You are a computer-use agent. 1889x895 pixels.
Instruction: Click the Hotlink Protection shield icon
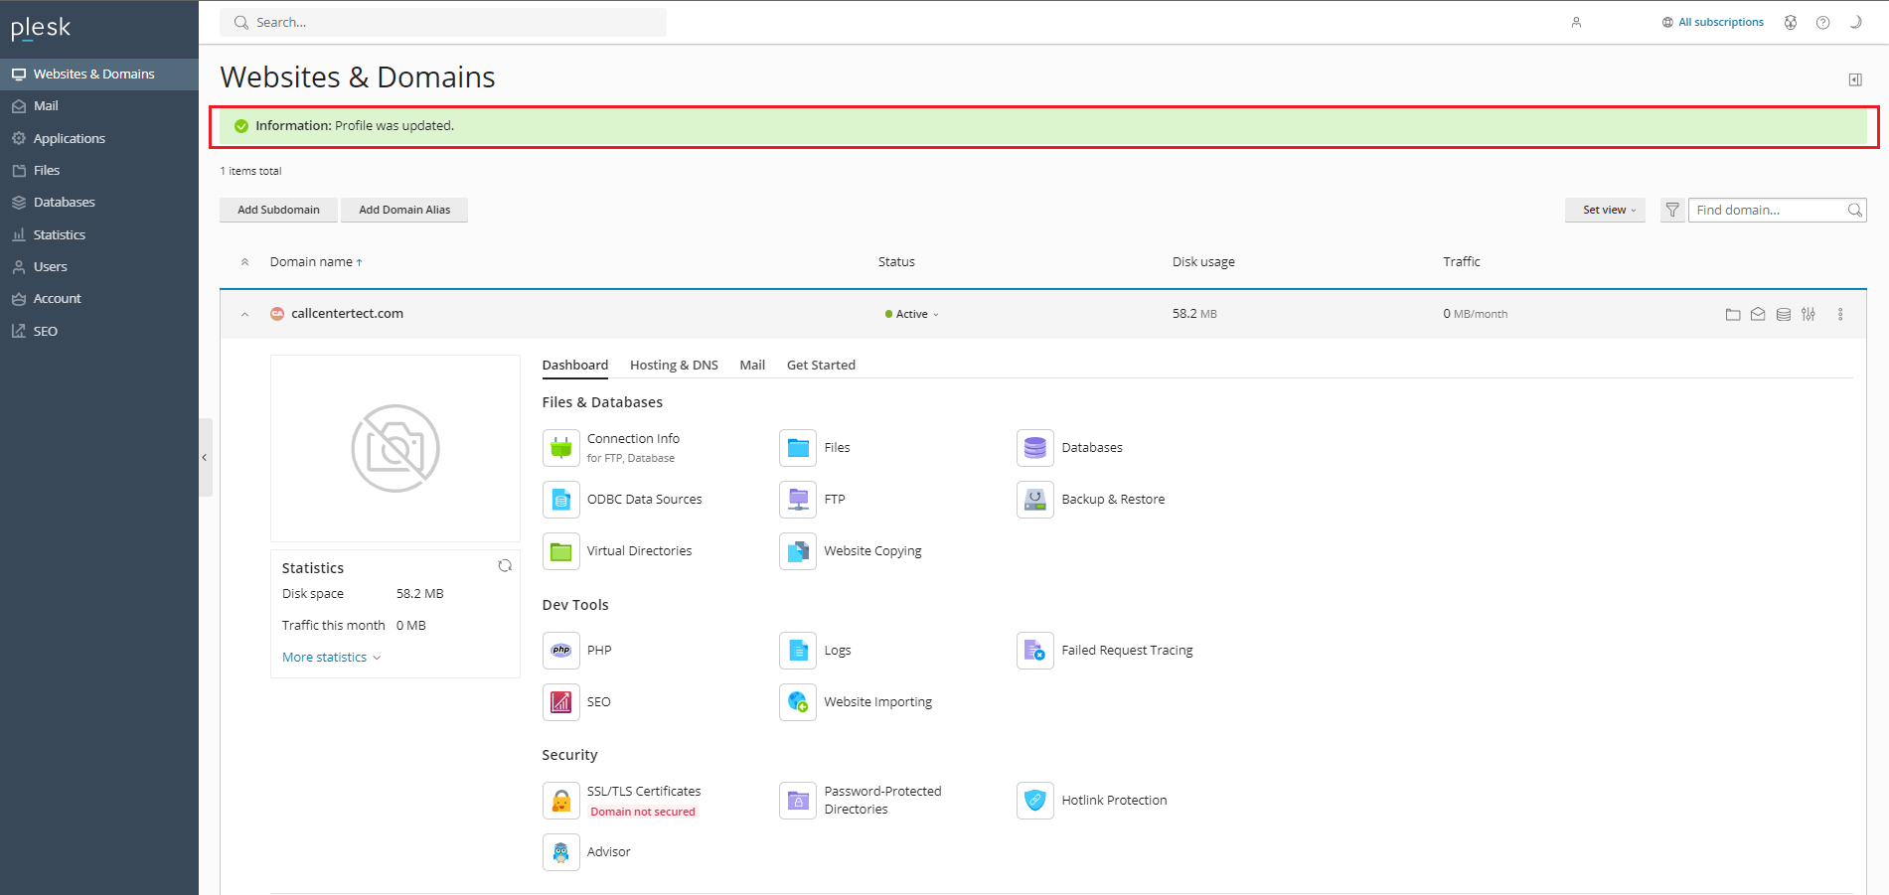1034,801
